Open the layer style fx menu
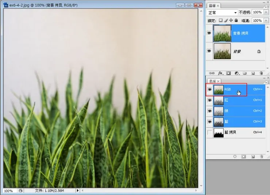 (x=220, y=73)
